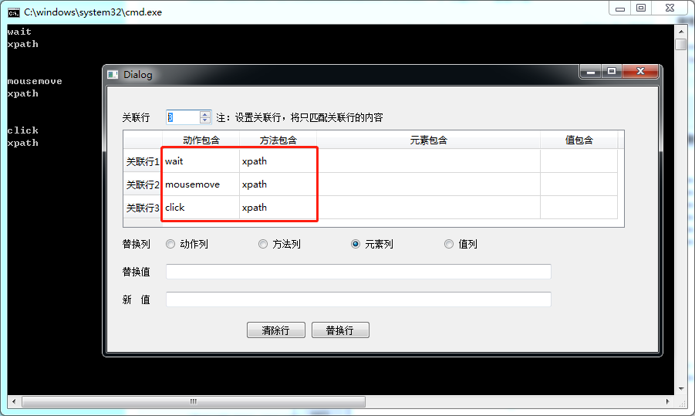Click the 替换行 button

(x=340, y=330)
